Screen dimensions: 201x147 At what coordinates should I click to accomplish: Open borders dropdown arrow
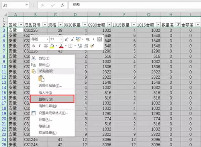75,46
